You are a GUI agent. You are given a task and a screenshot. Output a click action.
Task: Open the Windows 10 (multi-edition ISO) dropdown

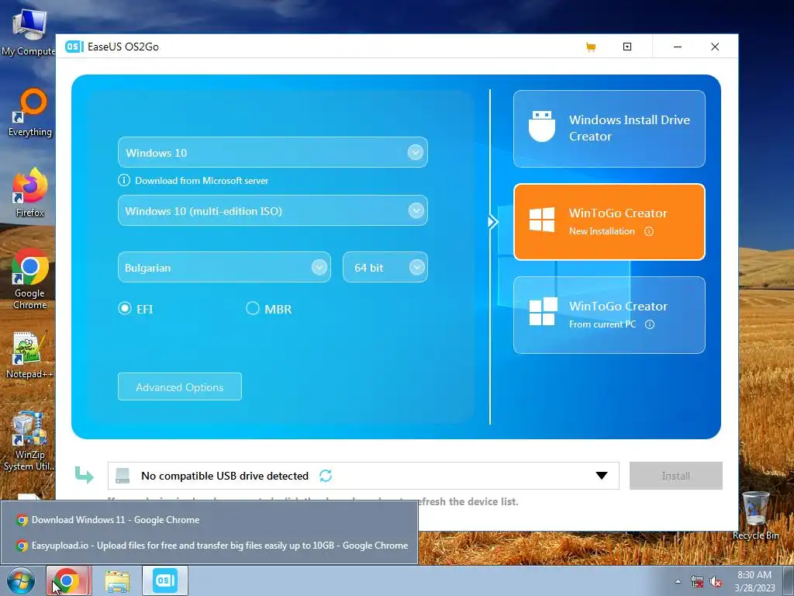(x=416, y=210)
